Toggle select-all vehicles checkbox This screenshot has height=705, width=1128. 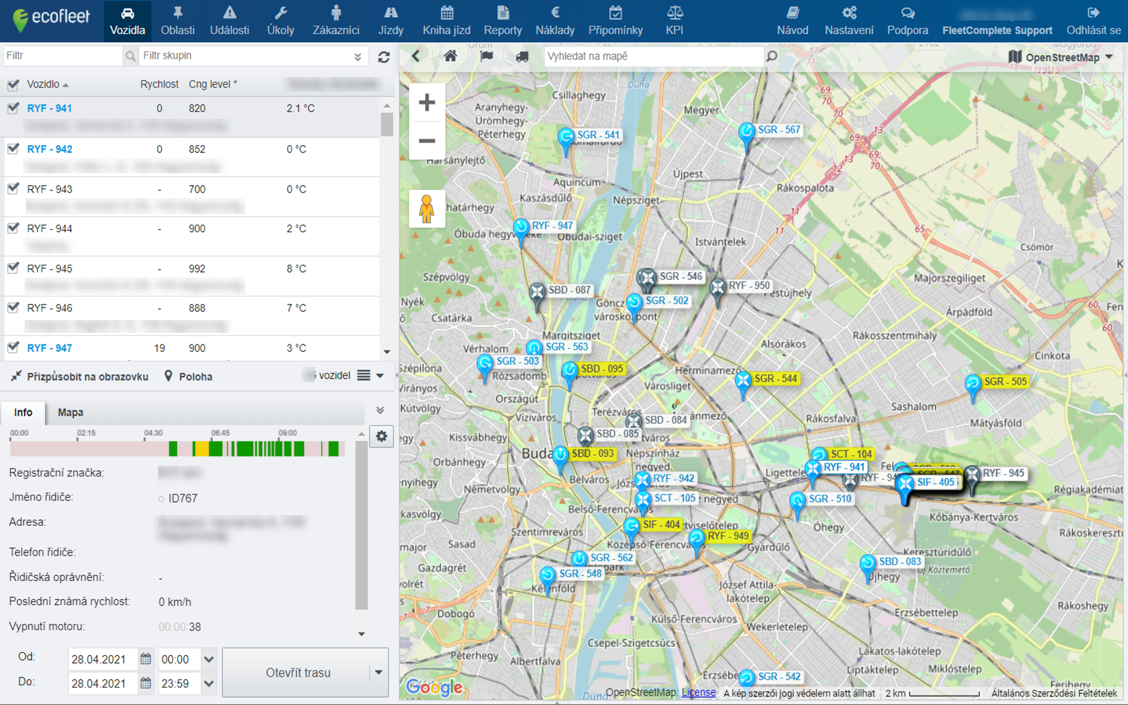[x=13, y=85]
